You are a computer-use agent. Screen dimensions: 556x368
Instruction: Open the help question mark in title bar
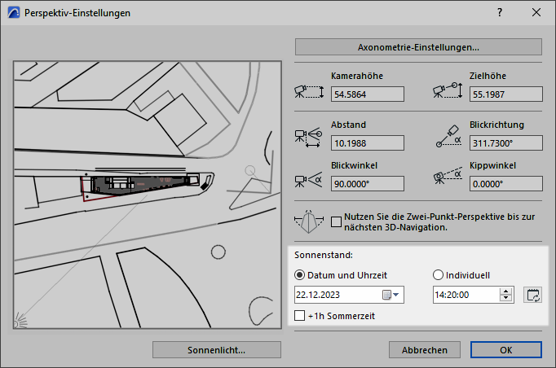point(500,12)
